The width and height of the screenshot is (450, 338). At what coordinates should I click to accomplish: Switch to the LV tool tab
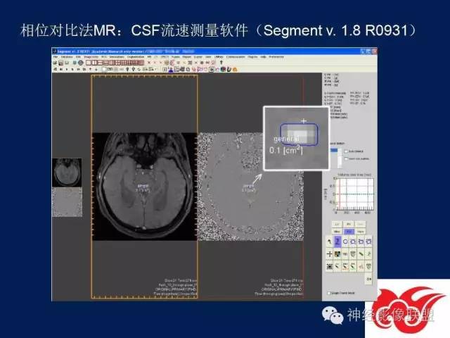[x=337, y=224]
